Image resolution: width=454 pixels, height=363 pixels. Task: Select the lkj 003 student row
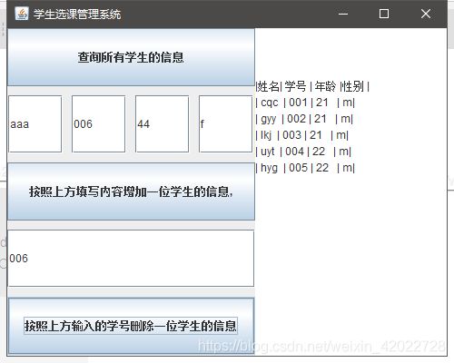(x=302, y=135)
